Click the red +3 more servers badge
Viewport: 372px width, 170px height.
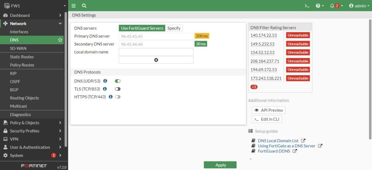point(254,87)
